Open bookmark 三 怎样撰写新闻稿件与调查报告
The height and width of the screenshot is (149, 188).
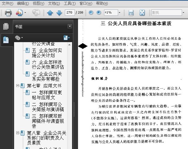pos(48,121)
